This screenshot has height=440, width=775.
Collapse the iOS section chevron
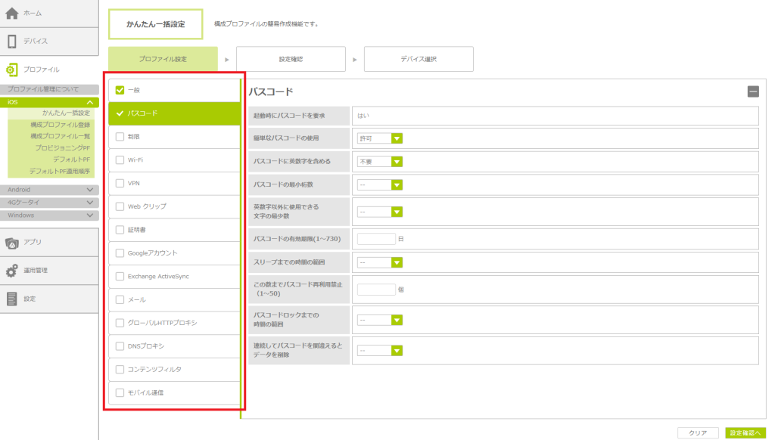(90, 102)
